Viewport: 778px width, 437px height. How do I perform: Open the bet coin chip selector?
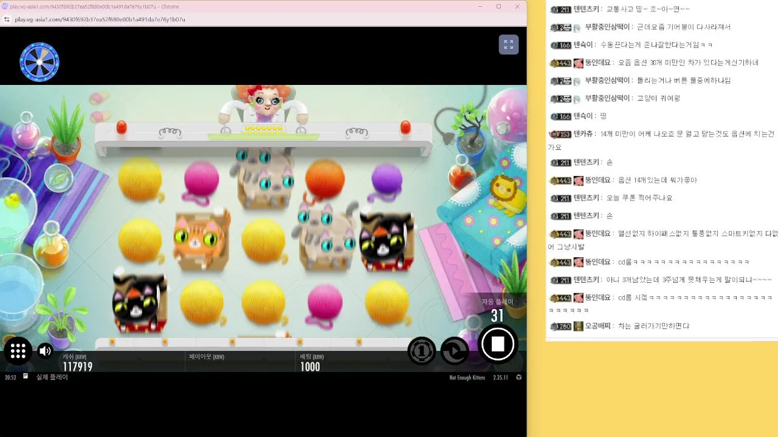point(421,351)
